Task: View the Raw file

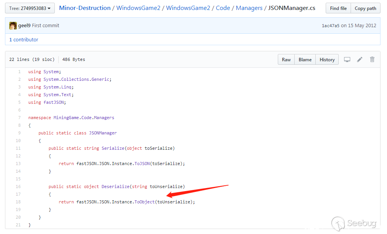Action: (x=286, y=59)
